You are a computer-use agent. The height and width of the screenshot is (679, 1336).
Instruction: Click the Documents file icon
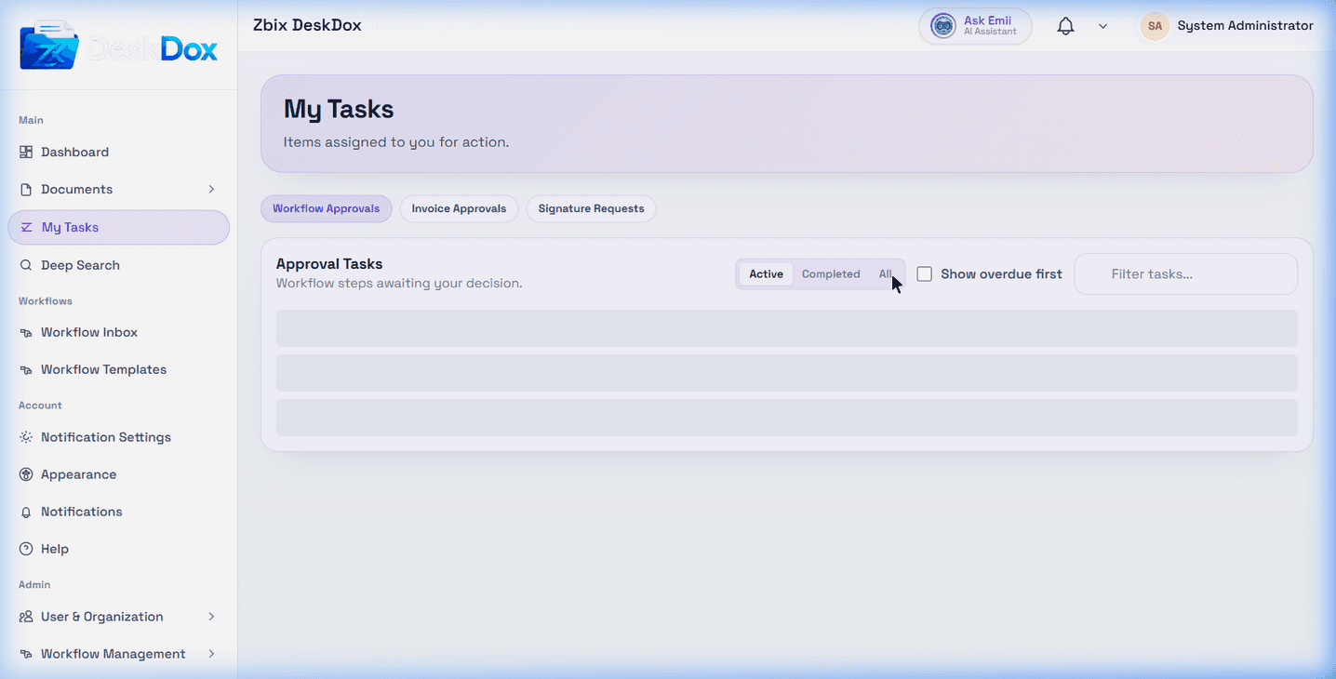click(26, 189)
